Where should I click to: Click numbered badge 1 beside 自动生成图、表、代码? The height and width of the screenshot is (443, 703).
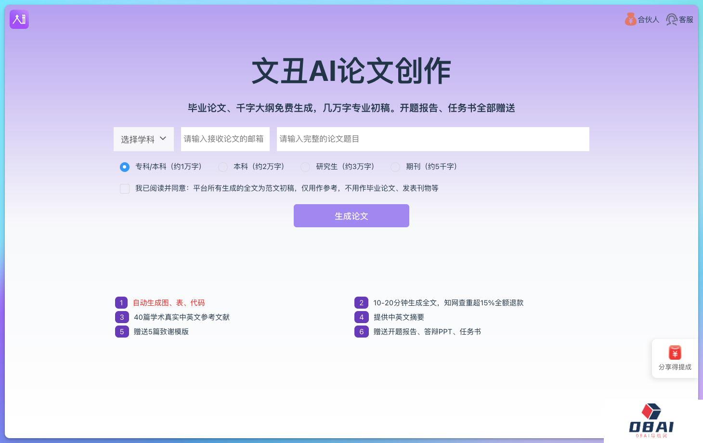click(x=121, y=302)
